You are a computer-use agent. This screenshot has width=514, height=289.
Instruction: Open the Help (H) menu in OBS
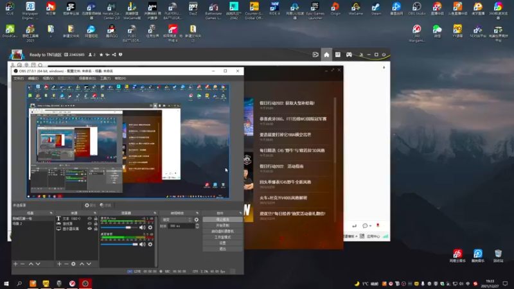pos(120,78)
